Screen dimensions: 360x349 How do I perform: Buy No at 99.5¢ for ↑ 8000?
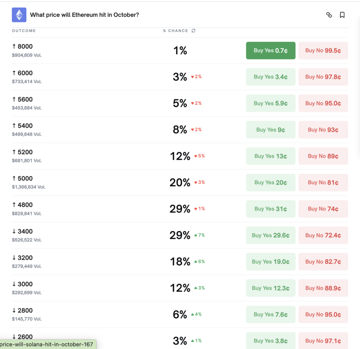click(x=323, y=51)
